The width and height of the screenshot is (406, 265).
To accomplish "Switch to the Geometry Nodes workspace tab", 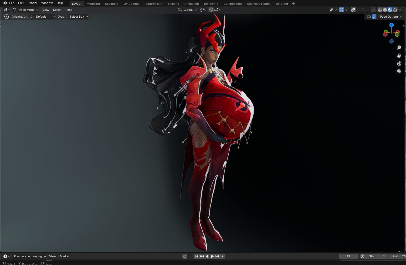I will pyautogui.click(x=259, y=4).
